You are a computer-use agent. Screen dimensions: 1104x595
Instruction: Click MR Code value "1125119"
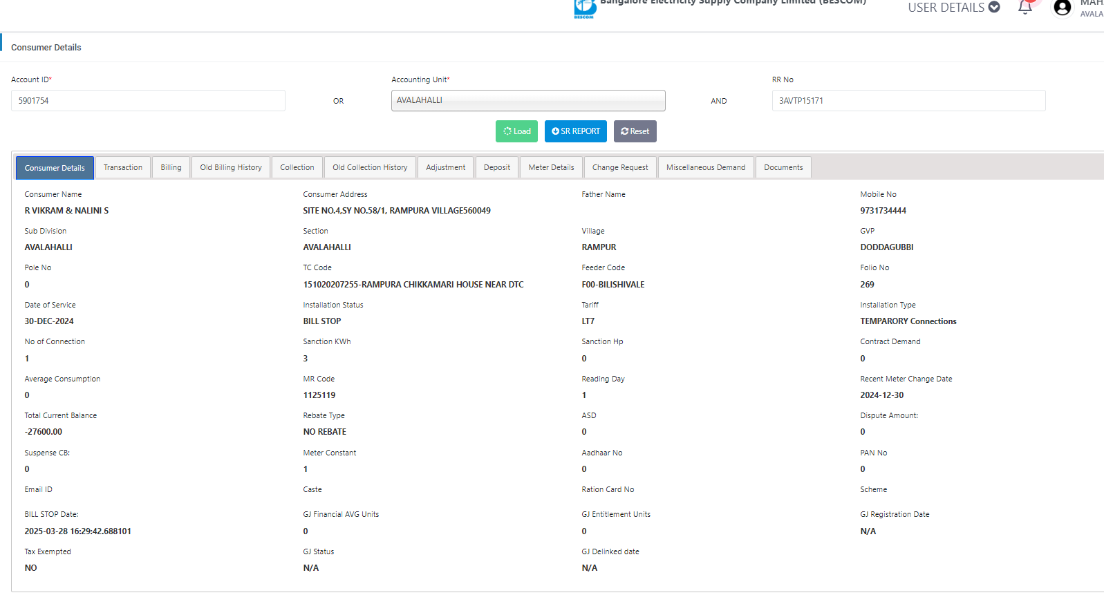[x=319, y=395]
